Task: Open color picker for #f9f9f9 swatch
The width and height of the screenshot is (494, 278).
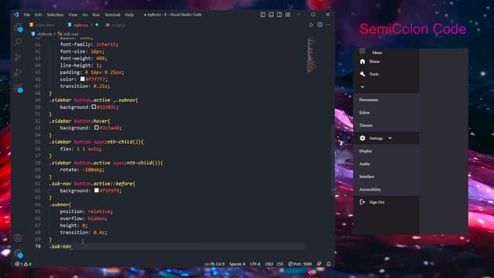Action: (96, 191)
